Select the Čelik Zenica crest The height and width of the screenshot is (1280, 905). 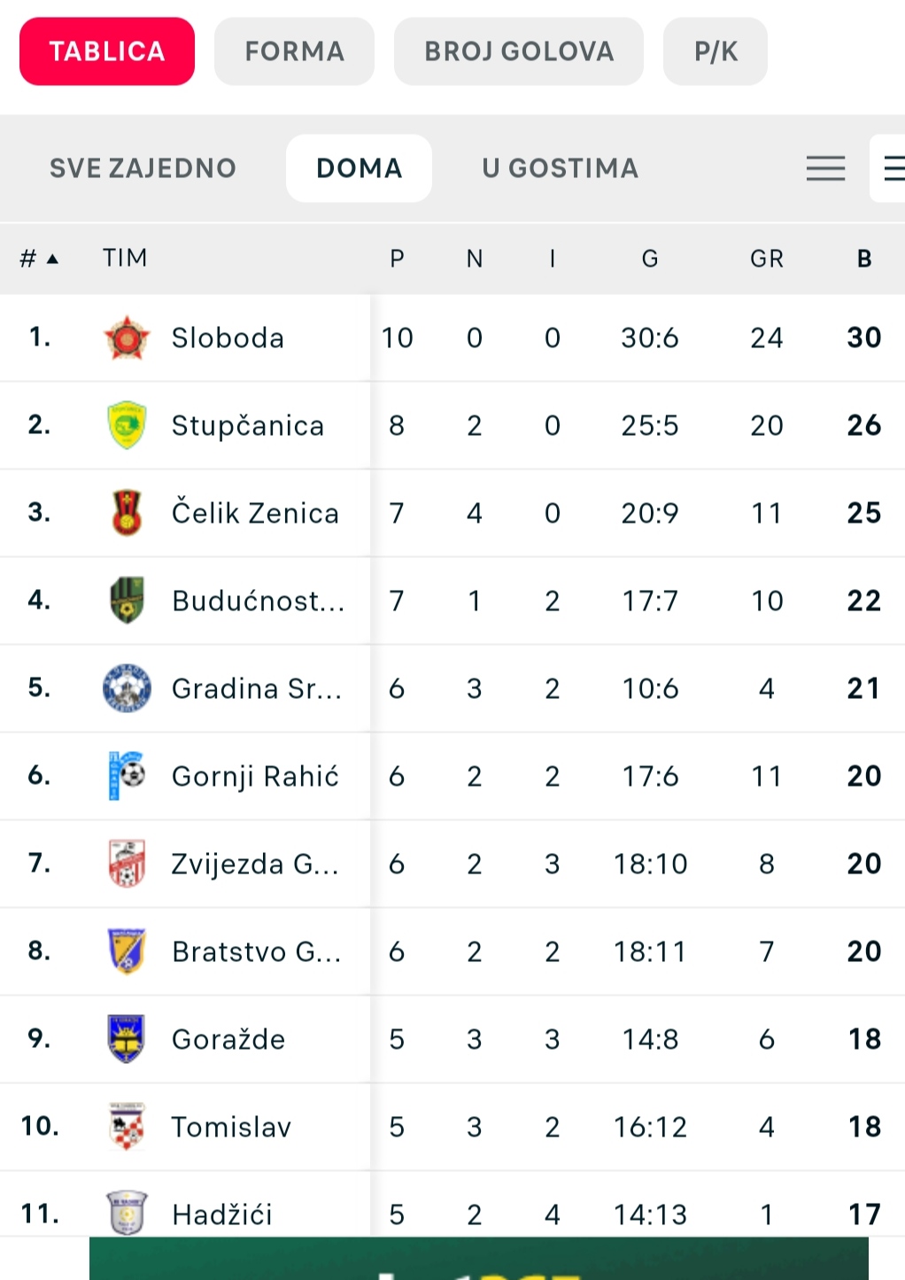tap(127, 513)
